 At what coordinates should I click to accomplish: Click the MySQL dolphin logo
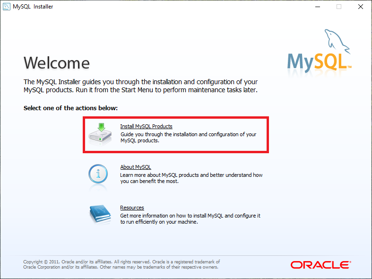coord(320,51)
